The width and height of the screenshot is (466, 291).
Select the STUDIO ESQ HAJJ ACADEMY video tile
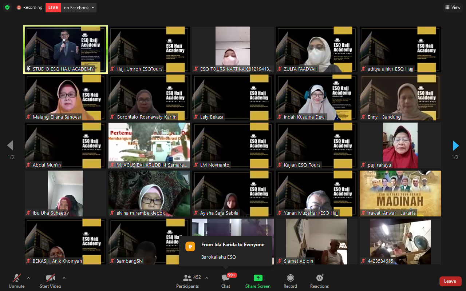click(x=66, y=49)
